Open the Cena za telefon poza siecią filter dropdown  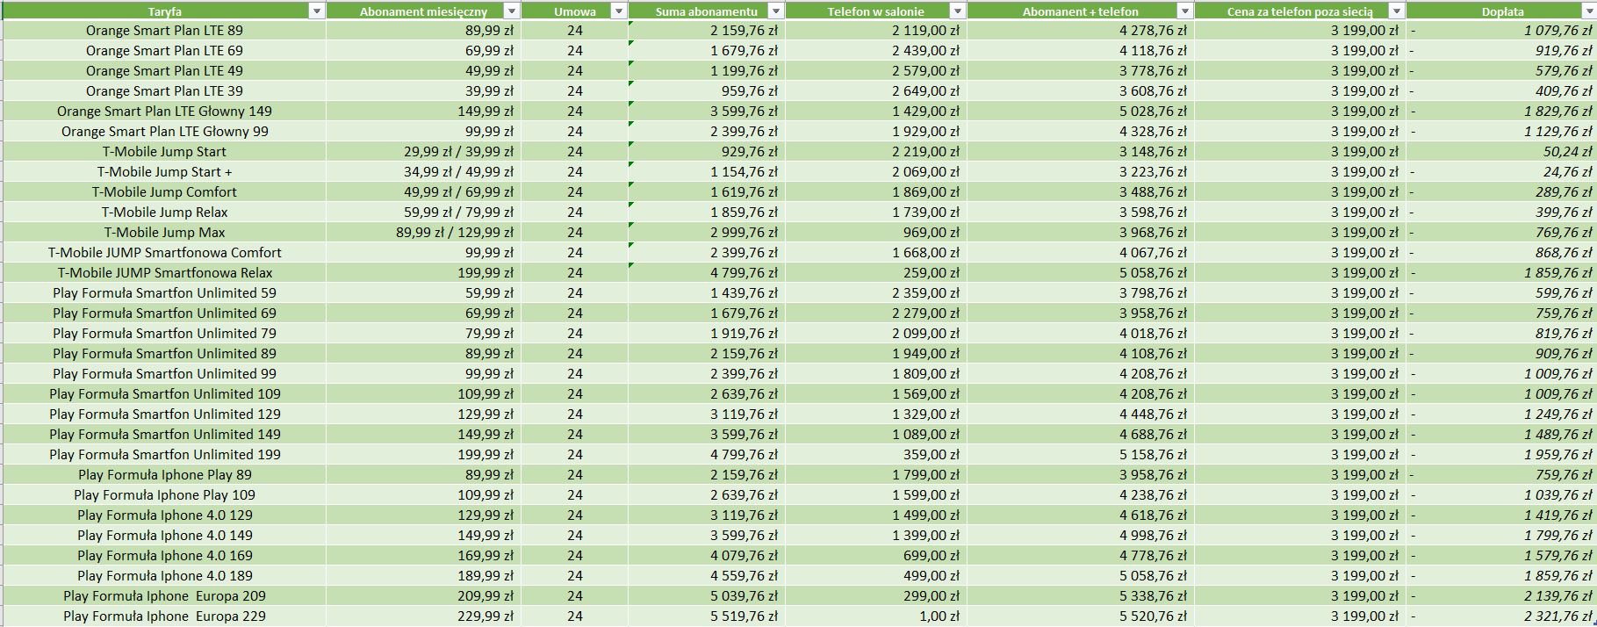point(1396,11)
